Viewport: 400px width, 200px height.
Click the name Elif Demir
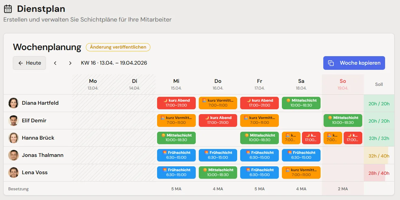pyautogui.click(x=34, y=120)
